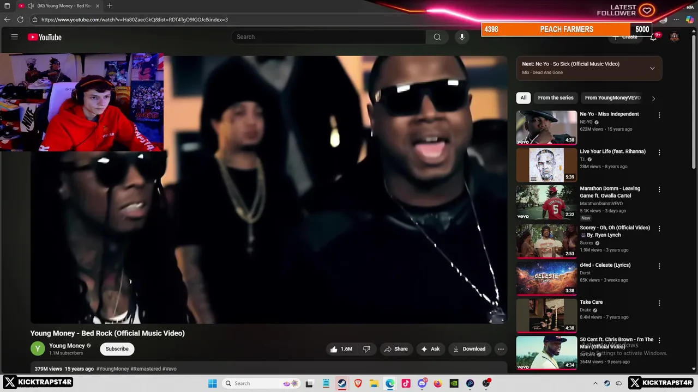Open tab actions menu in Edge
Viewport: 698px width, 392px height.
tap(7, 5)
